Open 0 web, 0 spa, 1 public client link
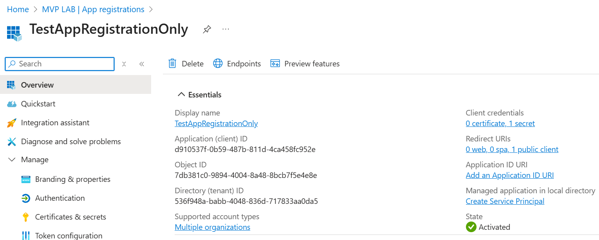 pyautogui.click(x=512, y=149)
